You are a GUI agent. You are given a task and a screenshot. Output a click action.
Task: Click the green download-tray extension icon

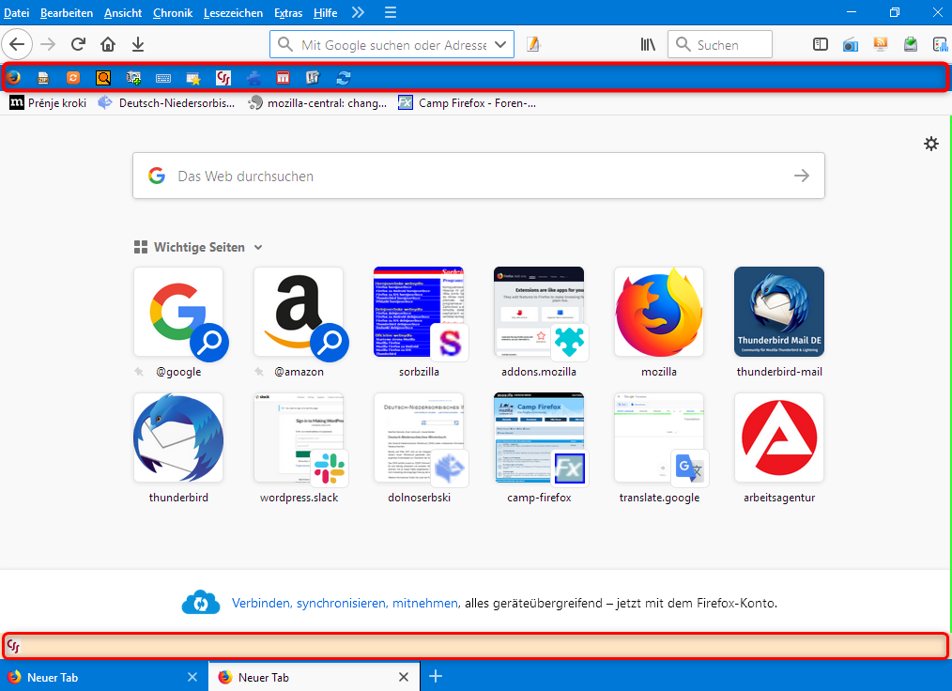tap(910, 44)
